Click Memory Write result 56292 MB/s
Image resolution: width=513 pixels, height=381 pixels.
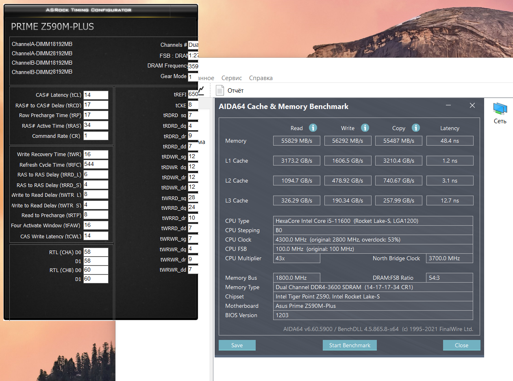pyautogui.click(x=348, y=141)
